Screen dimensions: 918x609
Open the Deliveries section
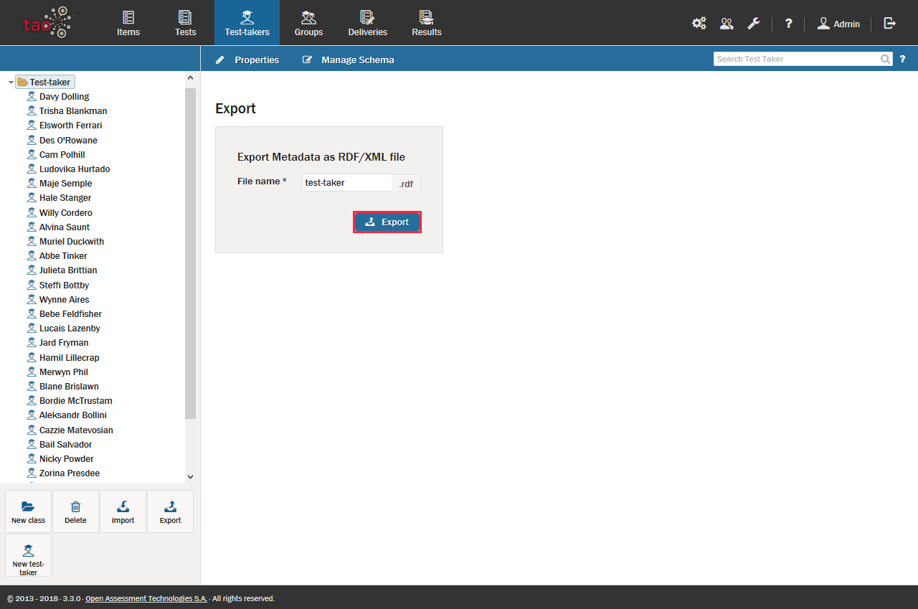367,22
